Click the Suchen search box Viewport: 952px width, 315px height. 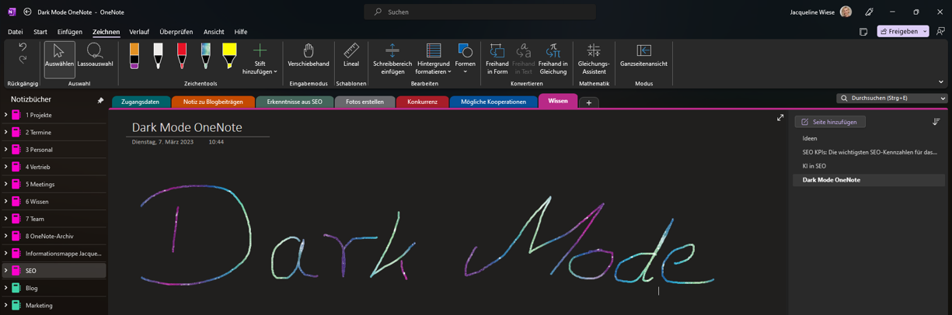[x=480, y=12]
